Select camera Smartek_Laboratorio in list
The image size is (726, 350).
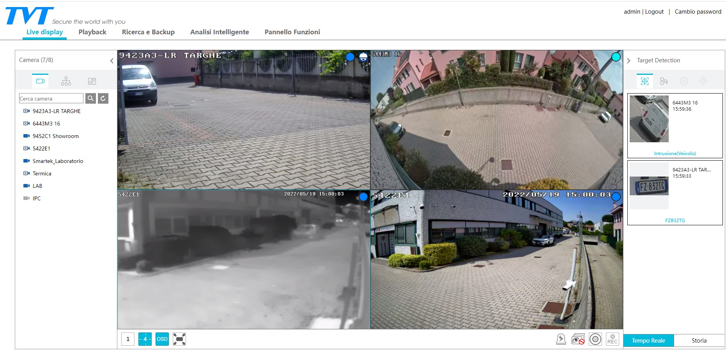58,161
